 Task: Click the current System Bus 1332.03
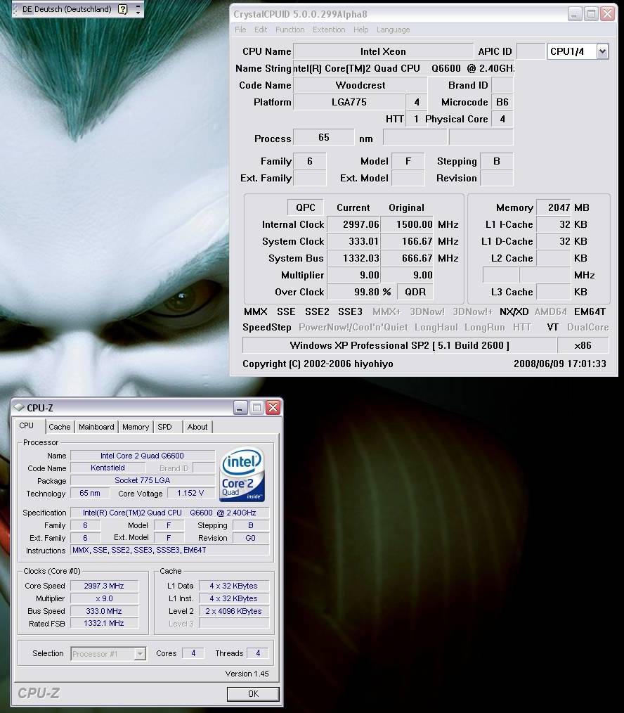coord(354,258)
